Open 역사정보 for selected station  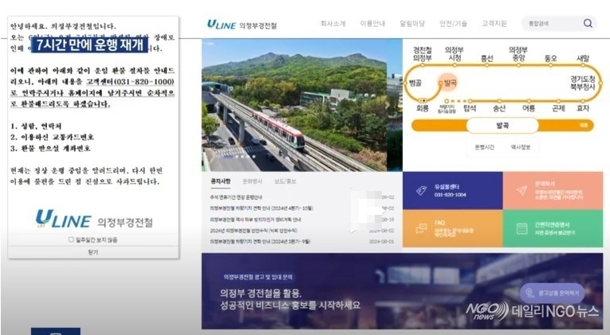click(520, 147)
